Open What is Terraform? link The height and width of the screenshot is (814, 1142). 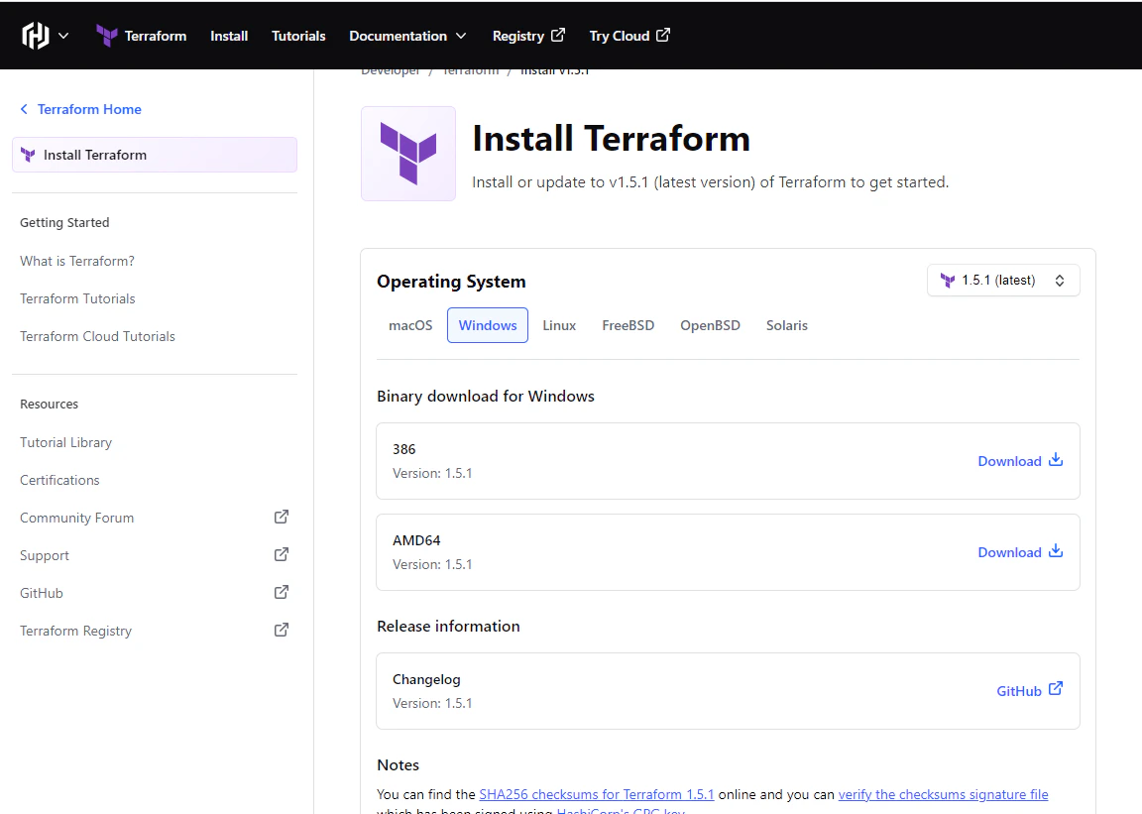tap(77, 261)
